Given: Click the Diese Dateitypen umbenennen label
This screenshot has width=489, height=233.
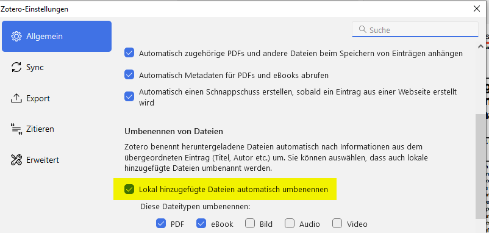Looking at the screenshot, I should tap(196, 206).
